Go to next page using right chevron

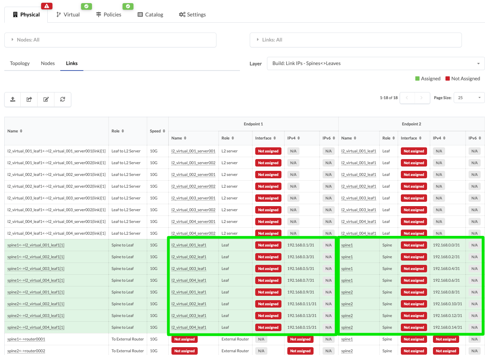422,98
